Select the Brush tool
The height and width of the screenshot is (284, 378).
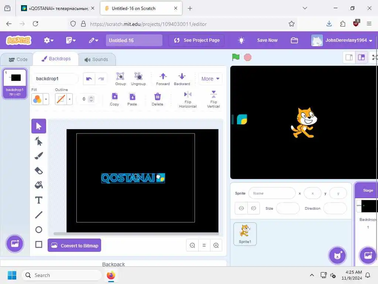coord(38,156)
